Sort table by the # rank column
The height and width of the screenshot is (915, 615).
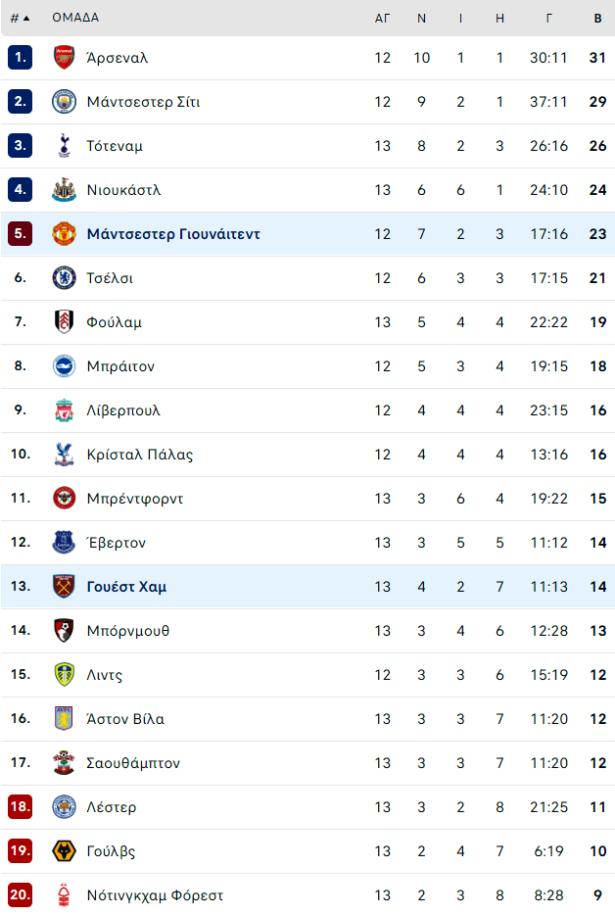20,18
